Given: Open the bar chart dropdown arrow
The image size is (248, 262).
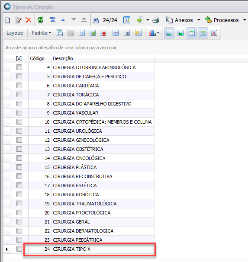Looking at the screenshot, I should [x=158, y=33].
